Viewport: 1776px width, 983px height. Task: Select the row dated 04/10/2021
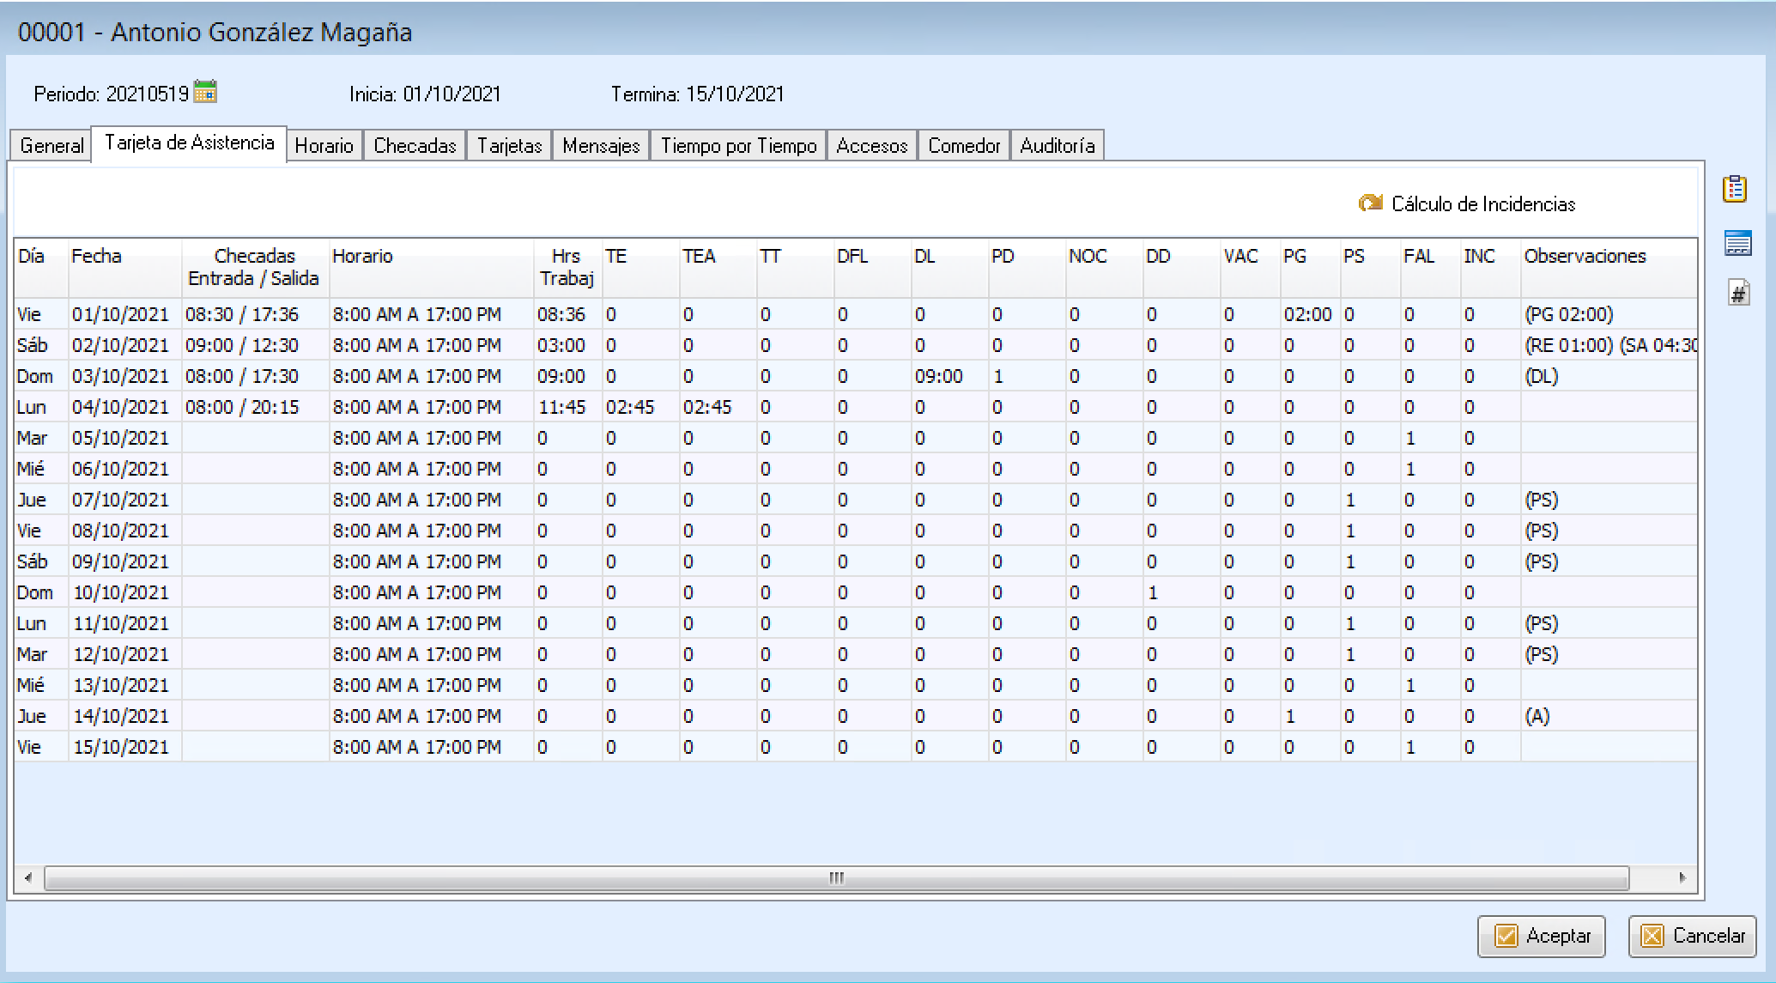coord(120,407)
